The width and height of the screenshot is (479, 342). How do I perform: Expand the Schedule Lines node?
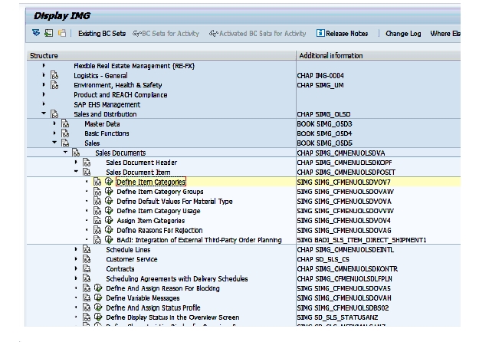[x=76, y=249]
